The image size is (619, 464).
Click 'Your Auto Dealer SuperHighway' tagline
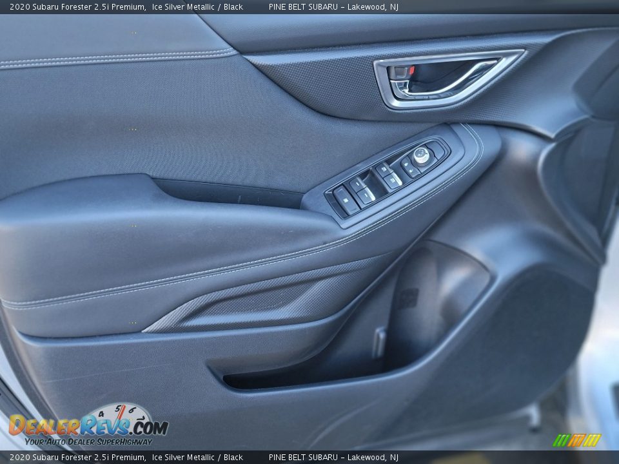pos(88,442)
